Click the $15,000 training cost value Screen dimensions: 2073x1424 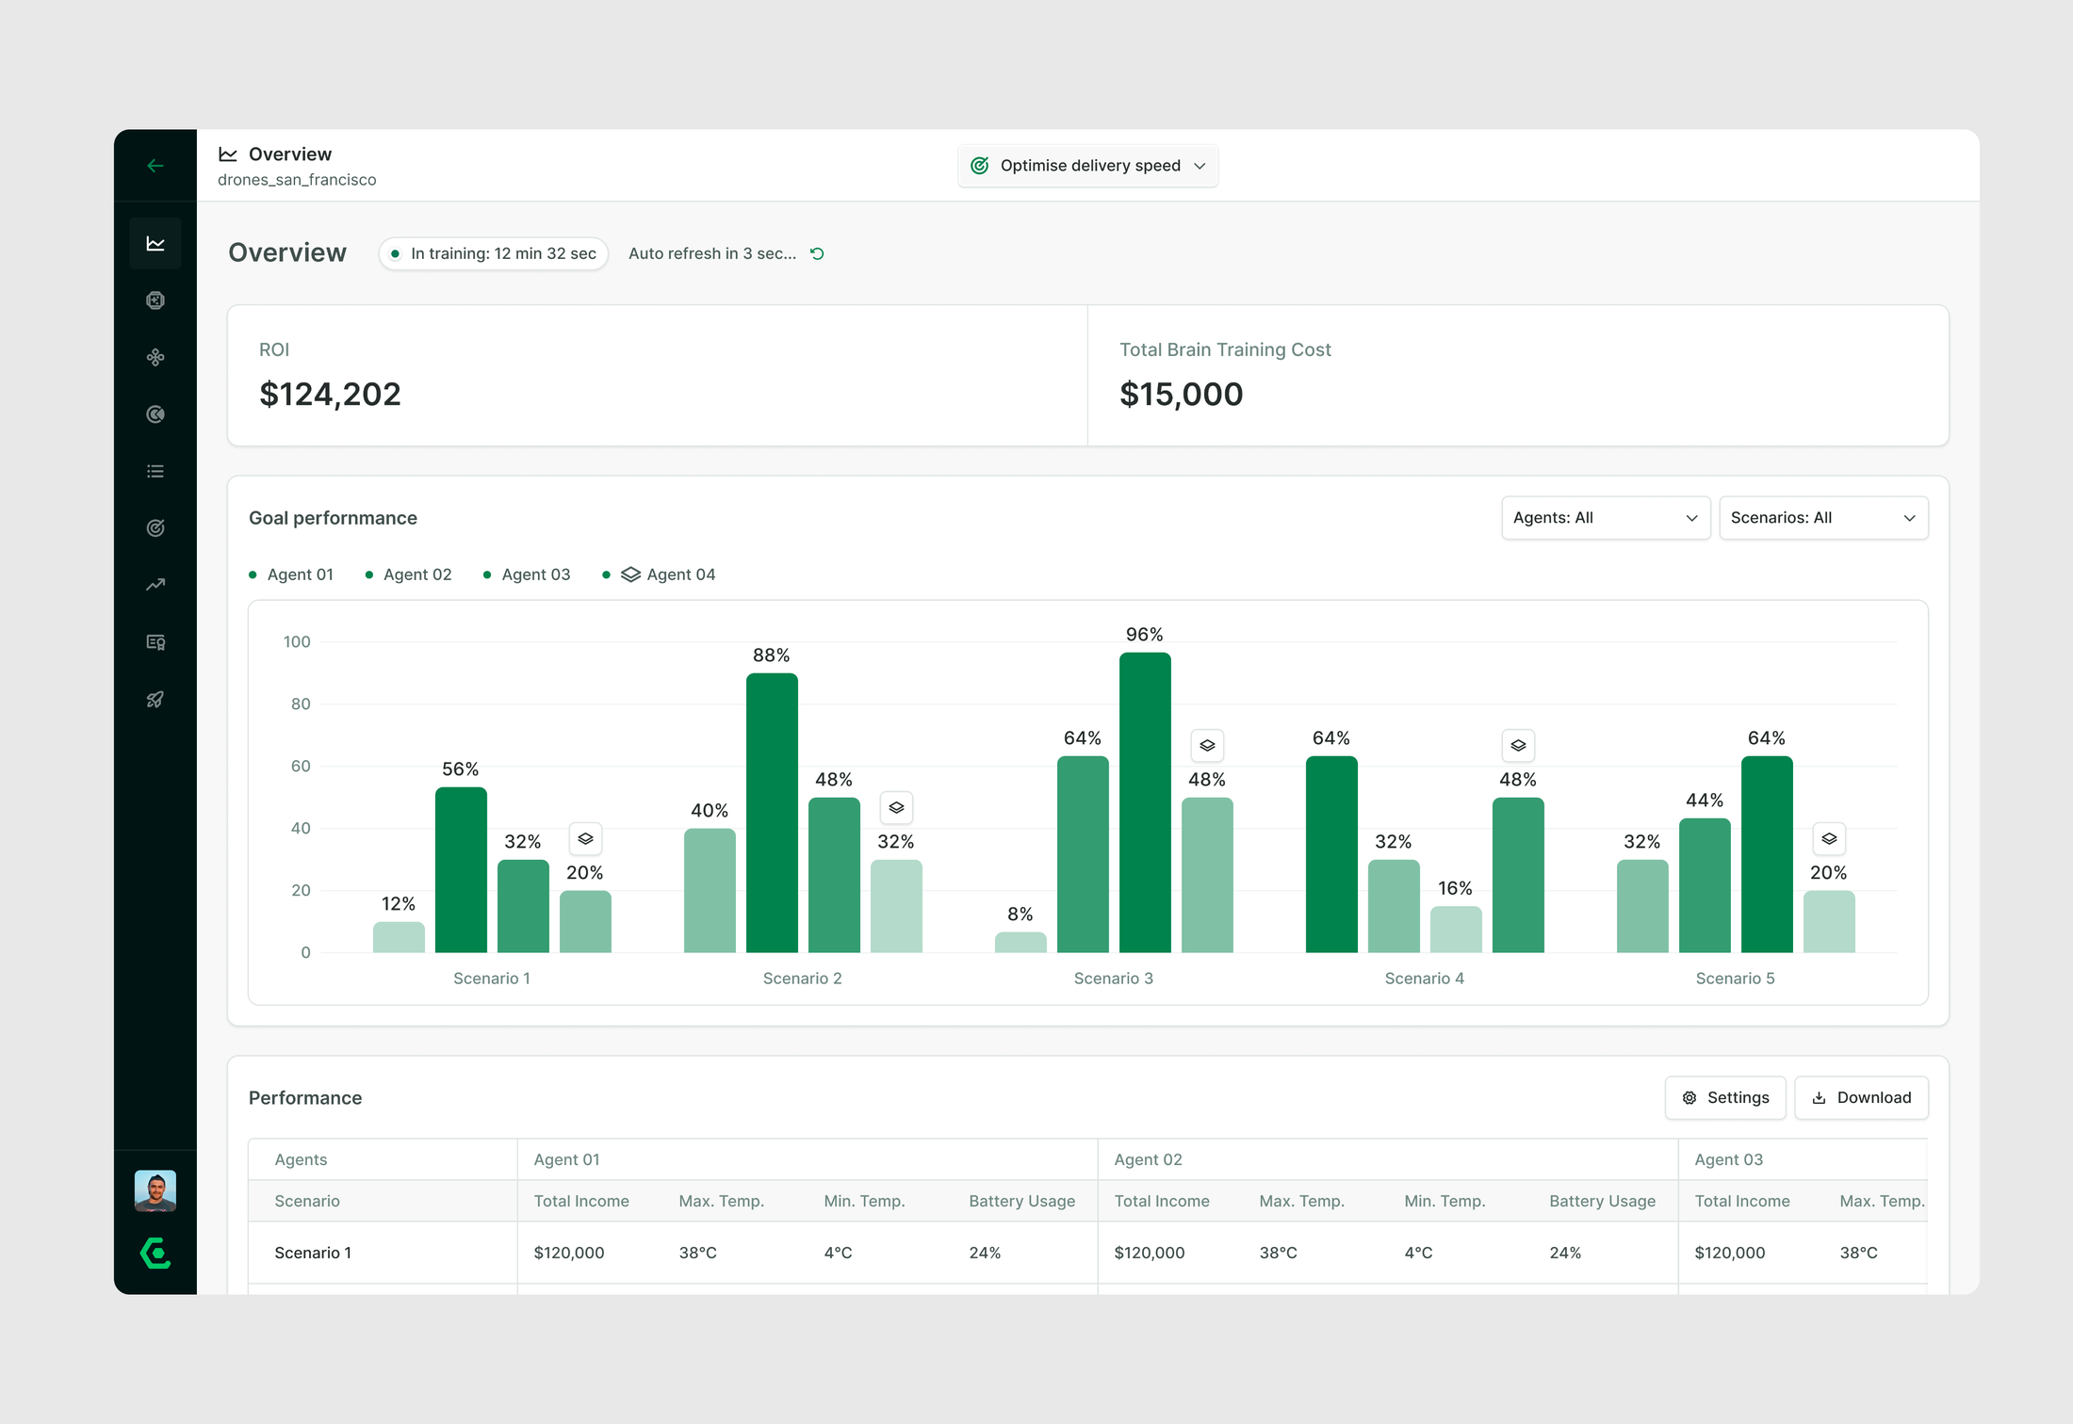pos(1182,394)
